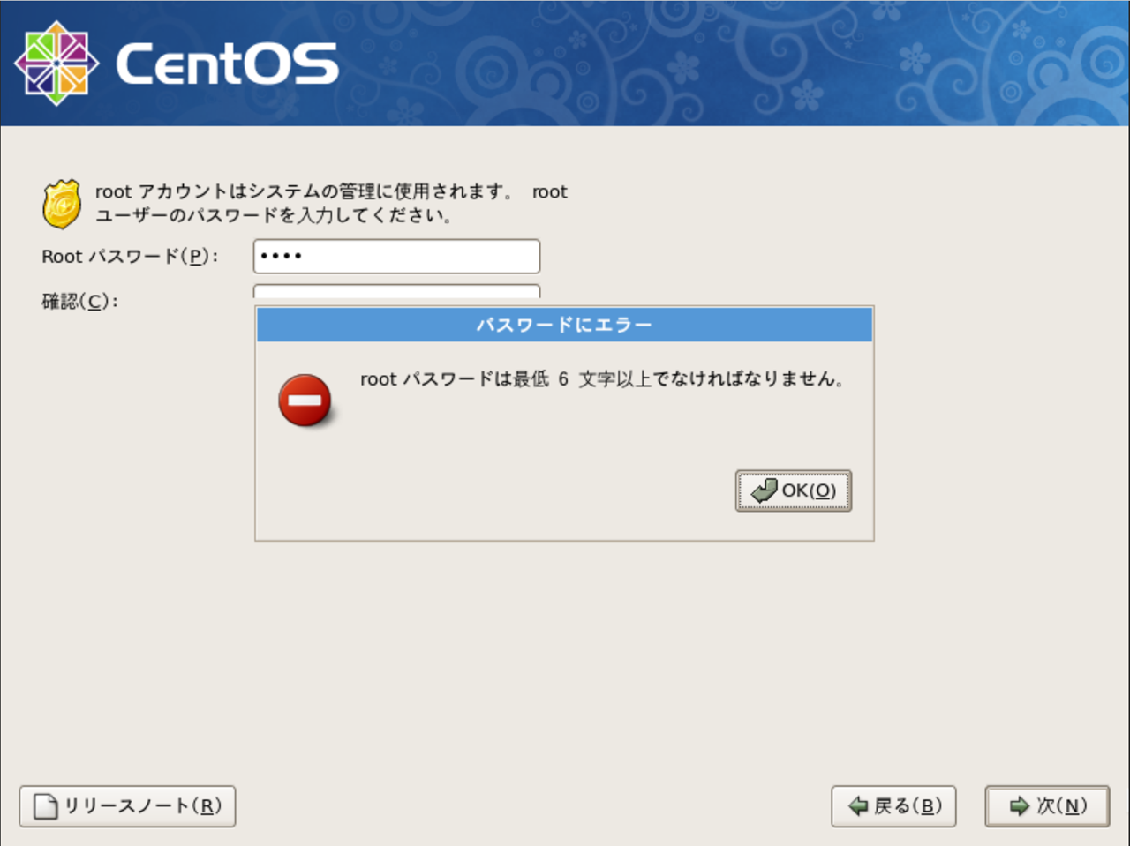
Task: Go back using the 戻る(B) button
Action: (x=893, y=805)
